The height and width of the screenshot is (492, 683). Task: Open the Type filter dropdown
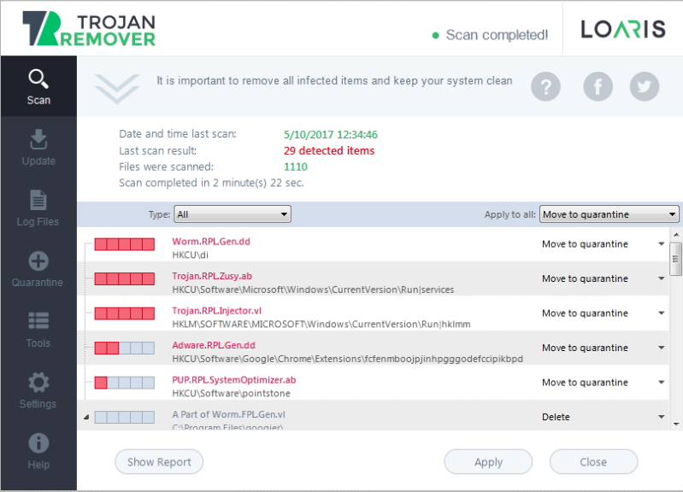233,214
